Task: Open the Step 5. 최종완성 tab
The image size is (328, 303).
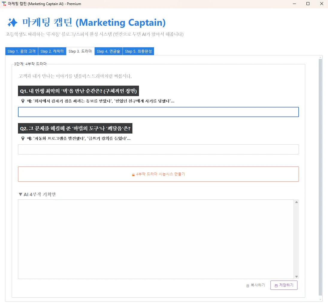Action: (138, 51)
